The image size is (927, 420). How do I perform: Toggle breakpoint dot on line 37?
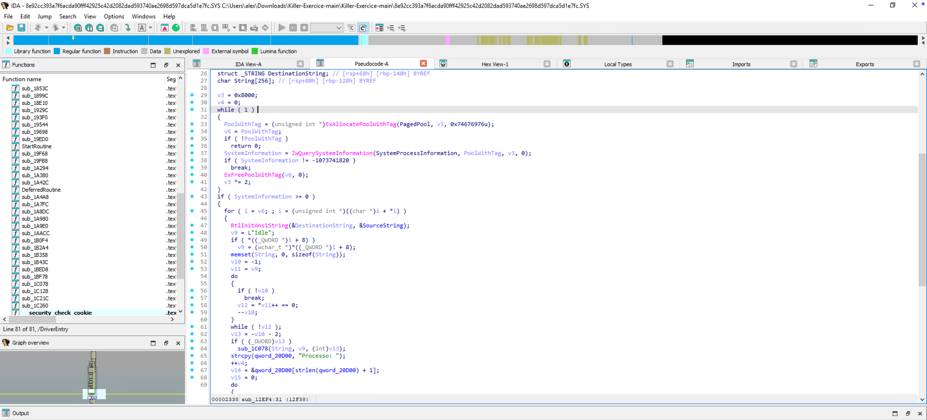coord(192,153)
